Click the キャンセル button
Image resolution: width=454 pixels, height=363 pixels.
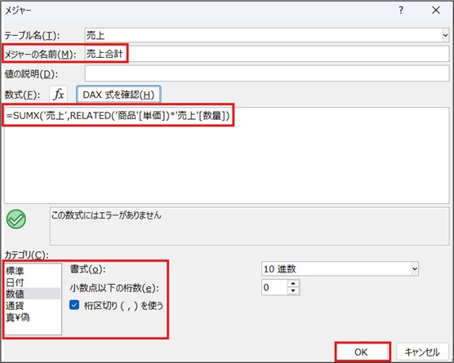tap(422, 352)
